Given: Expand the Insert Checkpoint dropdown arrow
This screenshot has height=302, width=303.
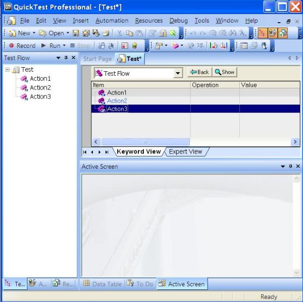Looking at the screenshot, I should tap(166, 46).
